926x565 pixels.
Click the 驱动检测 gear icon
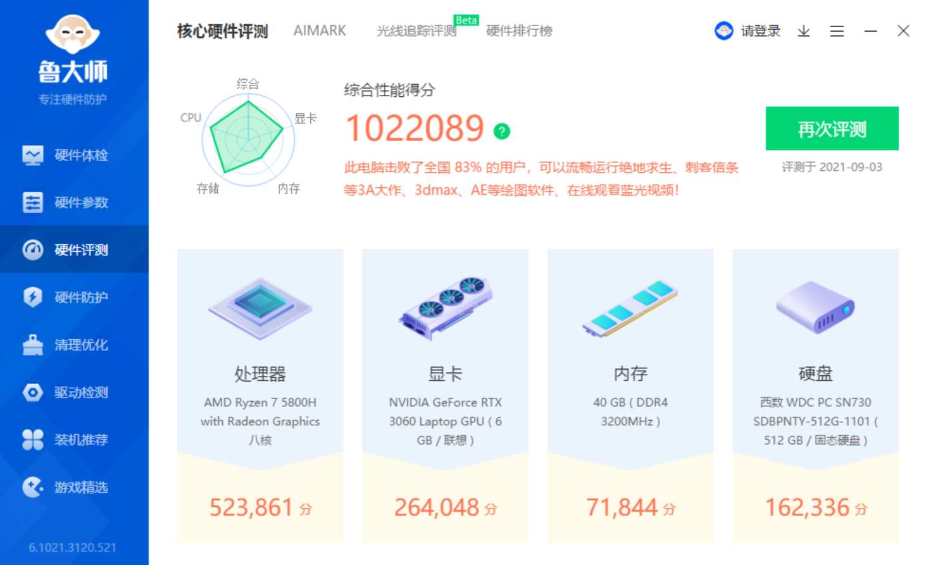[33, 392]
